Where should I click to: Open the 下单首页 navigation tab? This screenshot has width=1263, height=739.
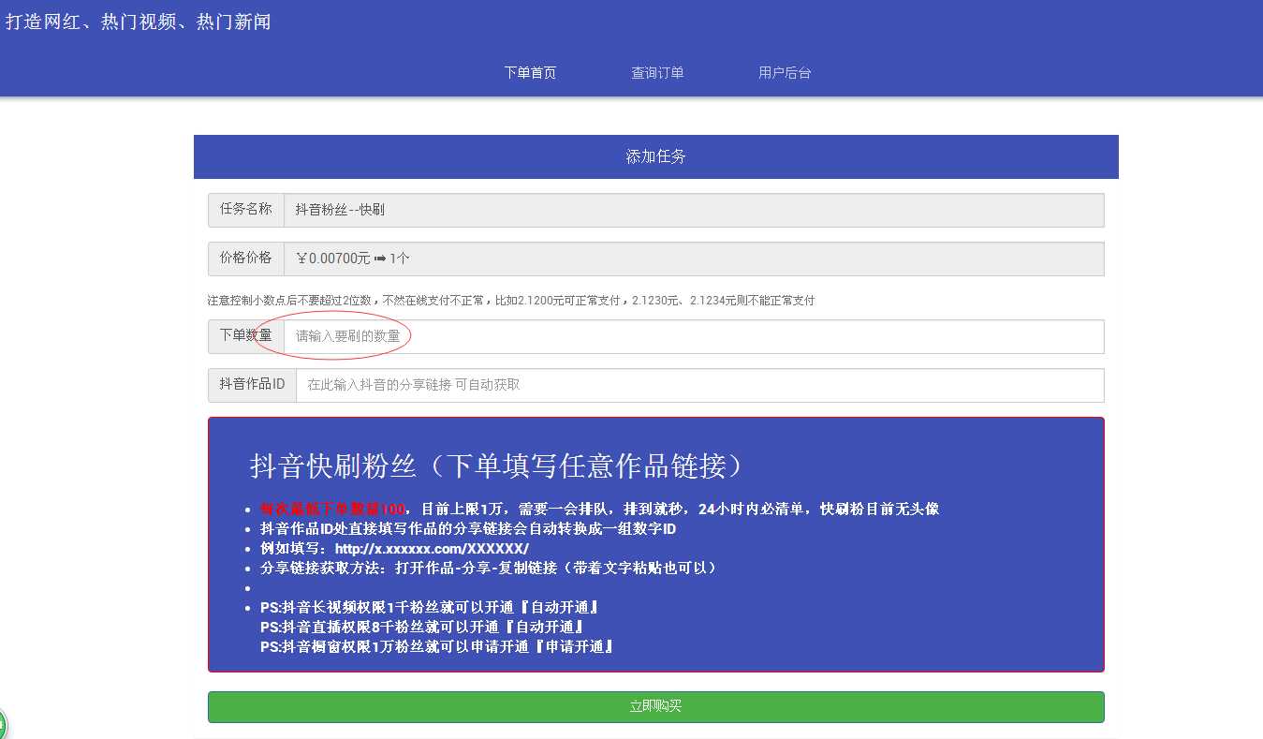coord(530,72)
